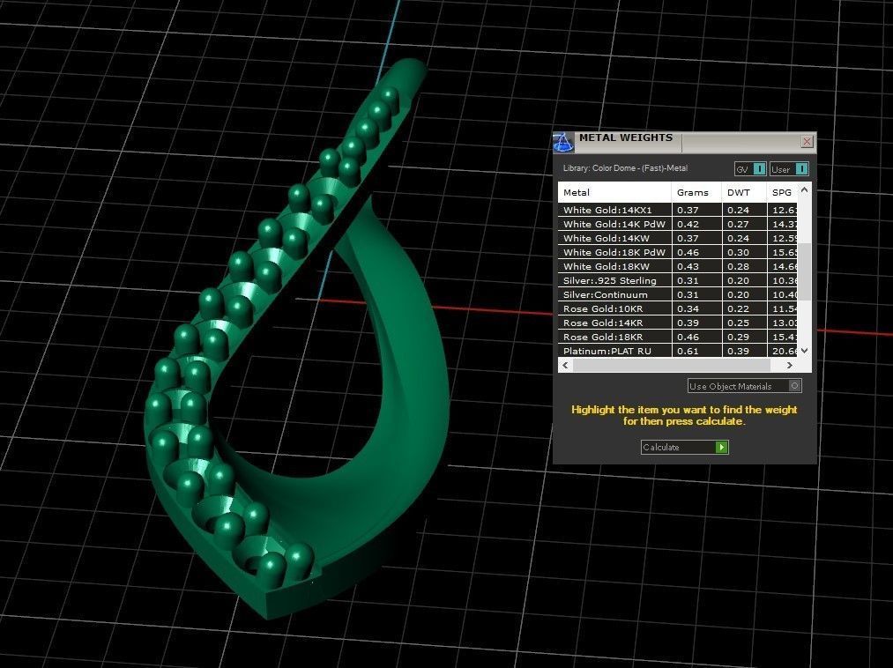Select row 'Platinum:PLAT RU'

pos(678,351)
